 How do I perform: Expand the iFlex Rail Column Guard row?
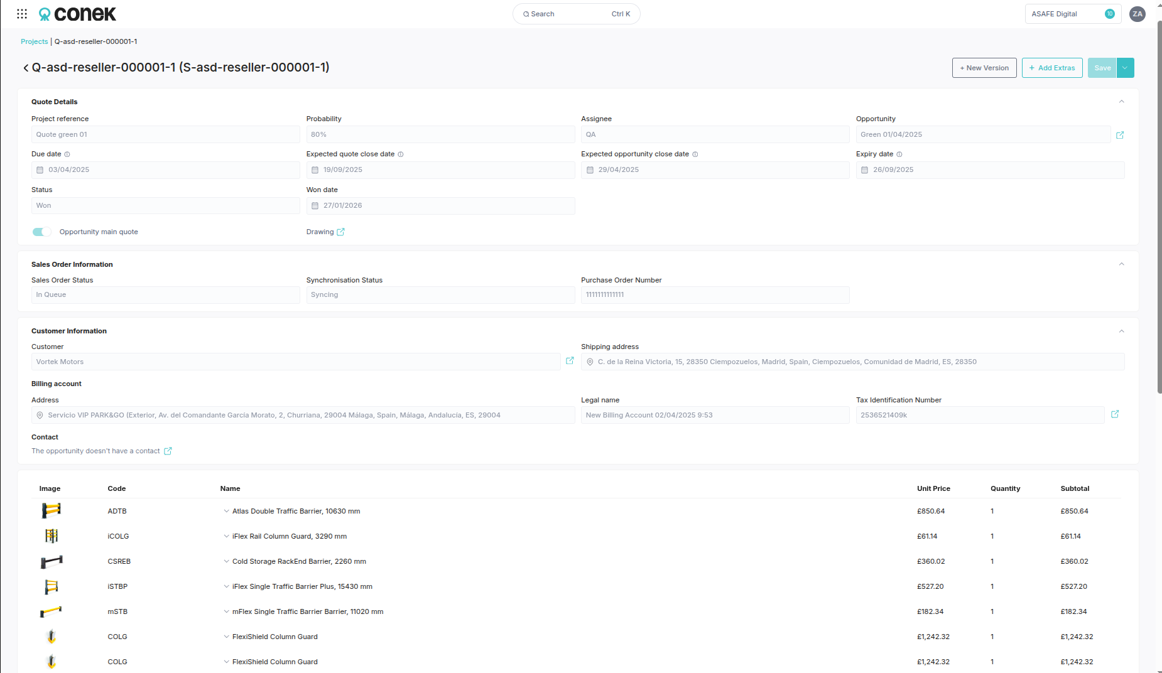226,536
